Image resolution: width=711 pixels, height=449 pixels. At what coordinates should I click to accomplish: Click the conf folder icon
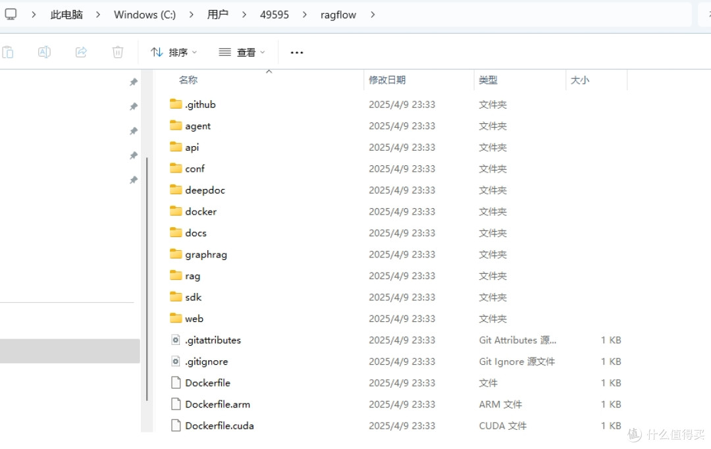click(x=176, y=169)
